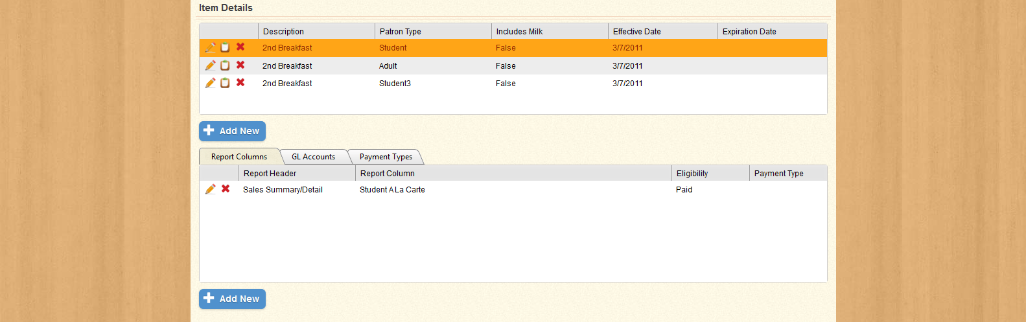Select the Student3 patron type cell
This screenshot has height=322, width=1026.
(x=395, y=84)
